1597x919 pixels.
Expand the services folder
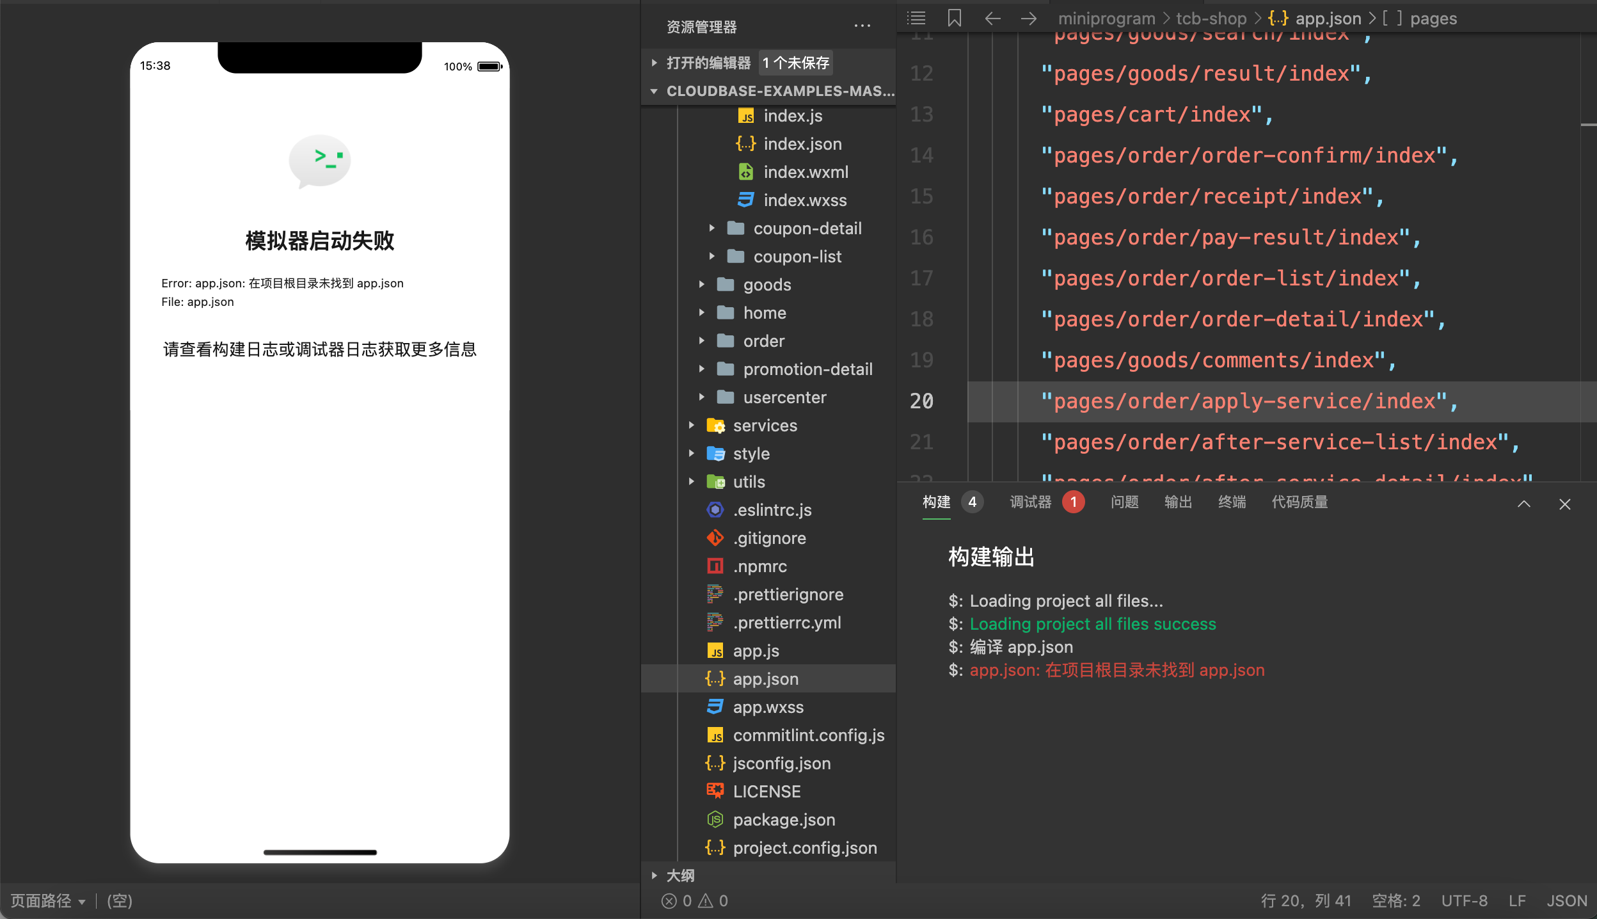point(691,426)
